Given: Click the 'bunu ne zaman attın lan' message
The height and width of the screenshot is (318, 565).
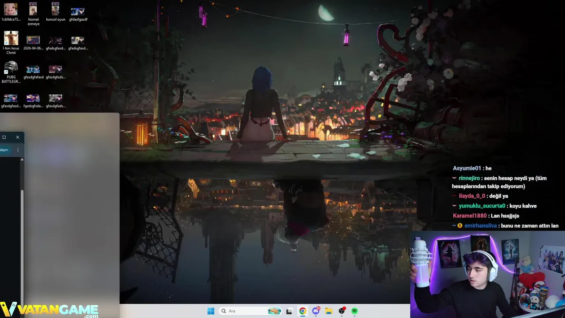Looking at the screenshot, I should [x=530, y=225].
